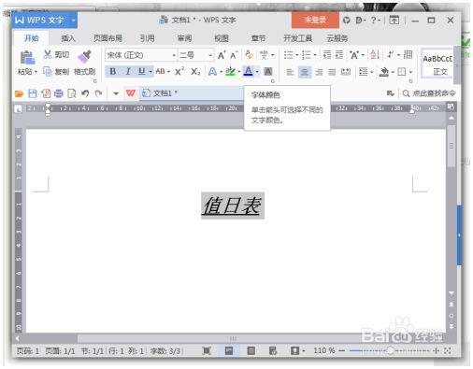Click the sort A-Z icon
Image resolution: width=473 pixels, height=369 pixels.
(x=375, y=55)
